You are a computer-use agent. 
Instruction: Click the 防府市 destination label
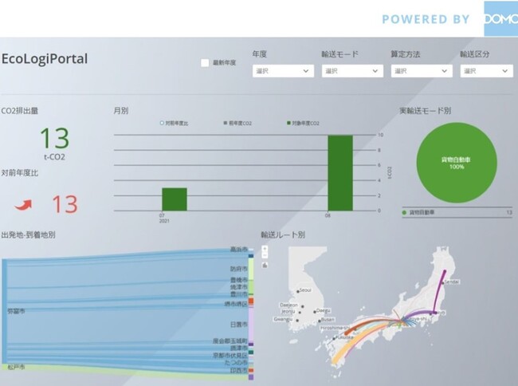[238, 269]
